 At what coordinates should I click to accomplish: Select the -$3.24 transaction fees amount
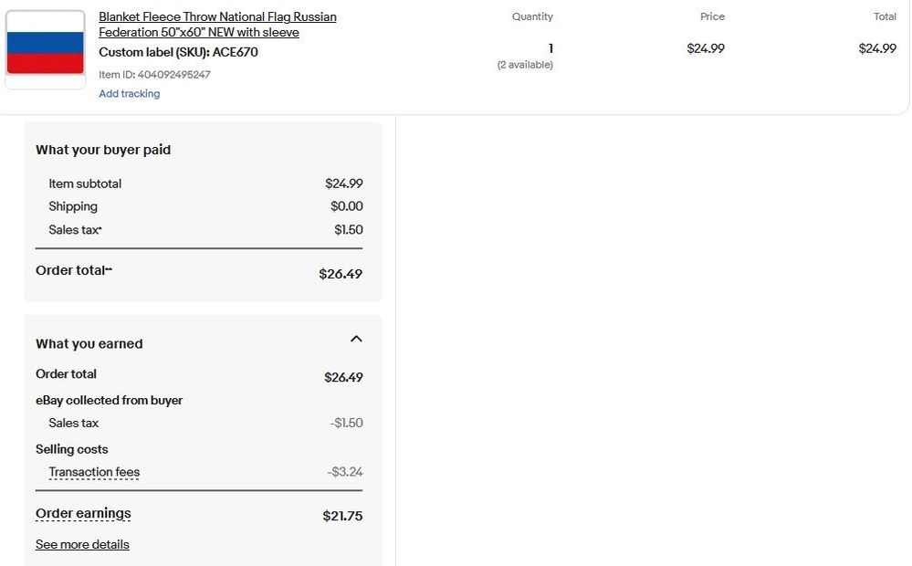click(345, 472)
